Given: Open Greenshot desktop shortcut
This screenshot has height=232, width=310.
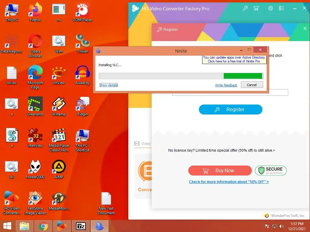Looking at the screenshot, I should [x=35, y=107].
